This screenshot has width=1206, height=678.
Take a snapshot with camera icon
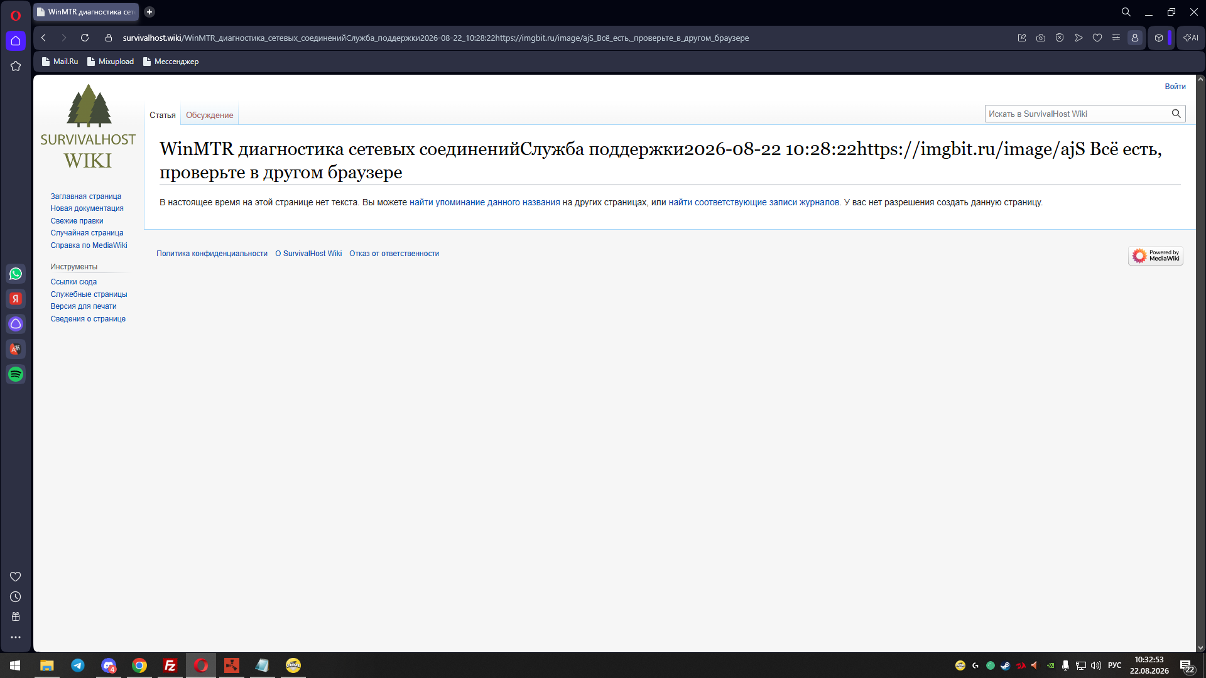click(x=1041, y=38)
